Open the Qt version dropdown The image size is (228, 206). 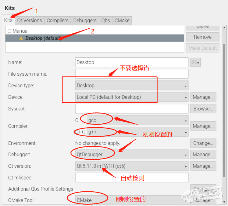[132, 166]
